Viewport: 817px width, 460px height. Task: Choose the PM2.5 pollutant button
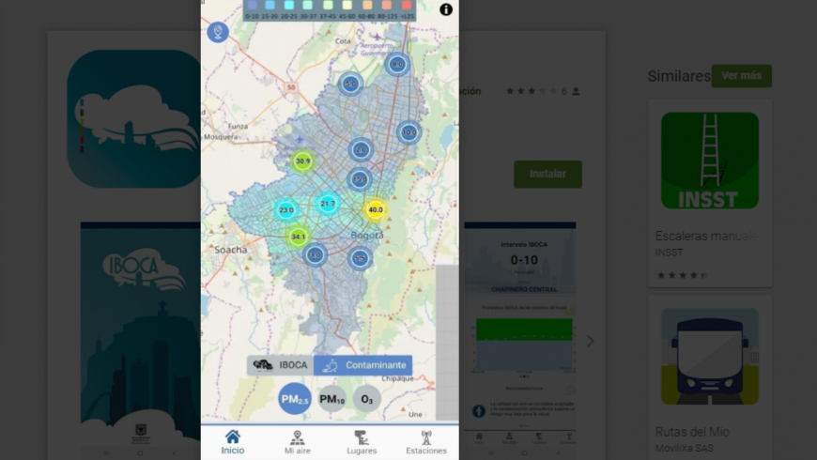pyautogui.click(x=294, y=399)
